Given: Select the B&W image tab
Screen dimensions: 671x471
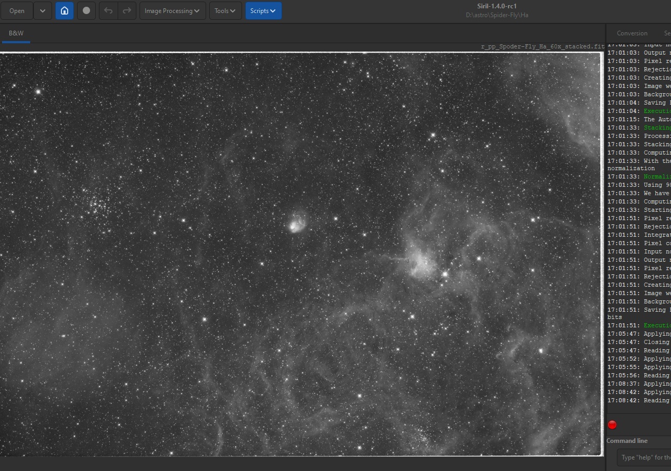Looking at the screenshot, I should 16,33.
